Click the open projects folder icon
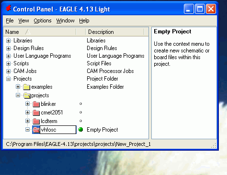227x175 pixels. click(x=27, y=95)
